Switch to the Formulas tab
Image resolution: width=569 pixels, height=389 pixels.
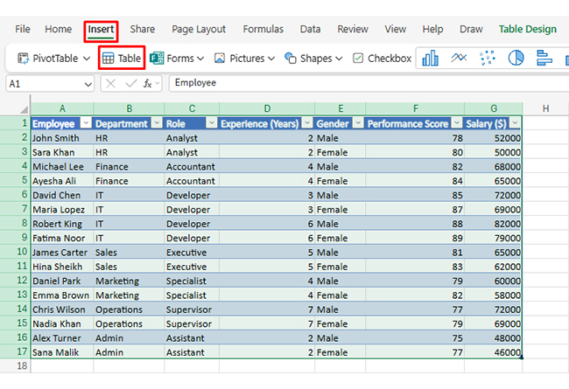[x=263, y=29]
